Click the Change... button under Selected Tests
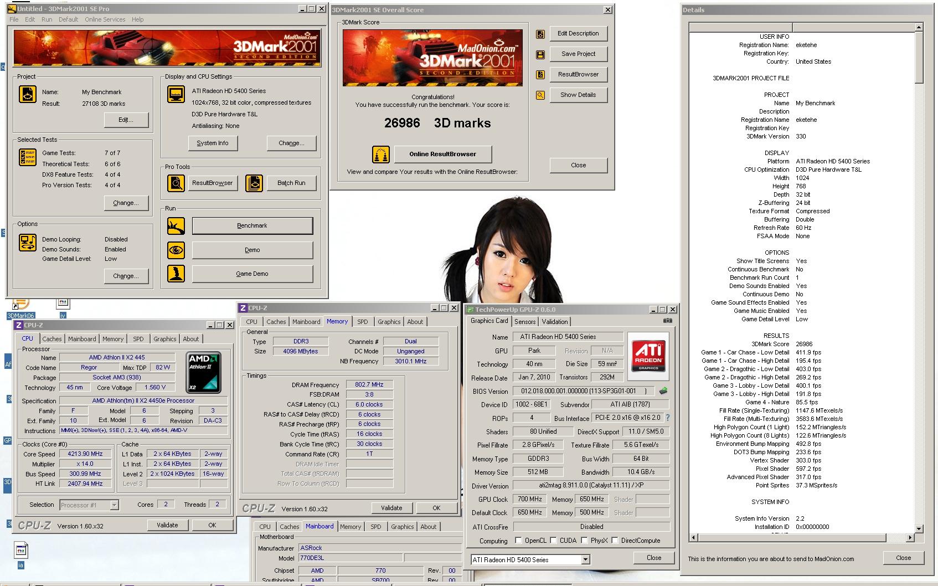938x586 pixels. click(x=126, y=203)
